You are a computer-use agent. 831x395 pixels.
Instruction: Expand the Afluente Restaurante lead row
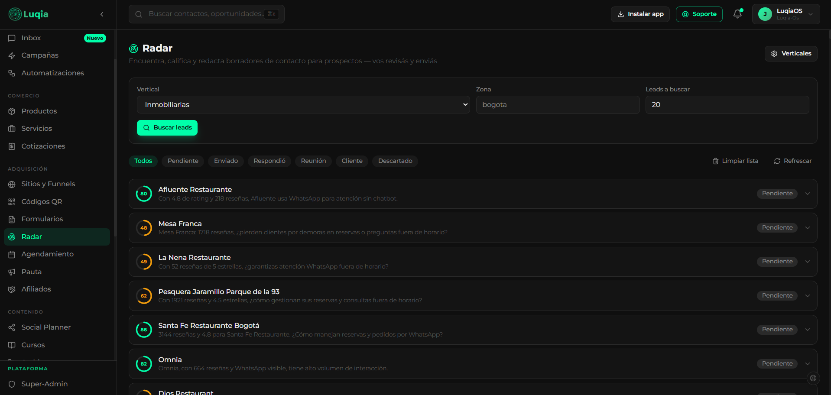pos(808,194)
